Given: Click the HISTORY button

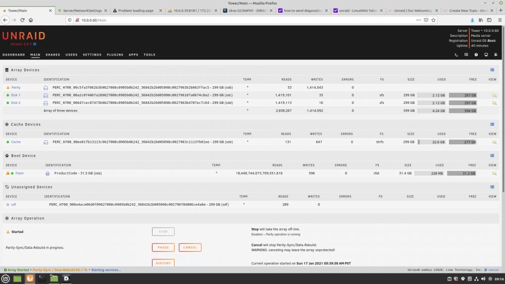Looking at the screenshot, I should point(163,263).
